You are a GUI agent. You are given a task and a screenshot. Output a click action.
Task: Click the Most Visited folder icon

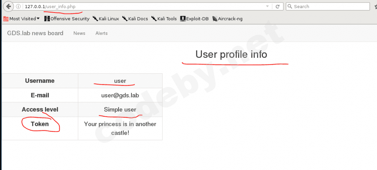pos(6,18)
